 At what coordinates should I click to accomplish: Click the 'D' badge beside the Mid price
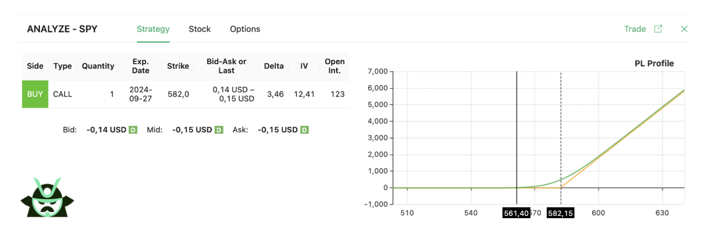click(219, 130)
